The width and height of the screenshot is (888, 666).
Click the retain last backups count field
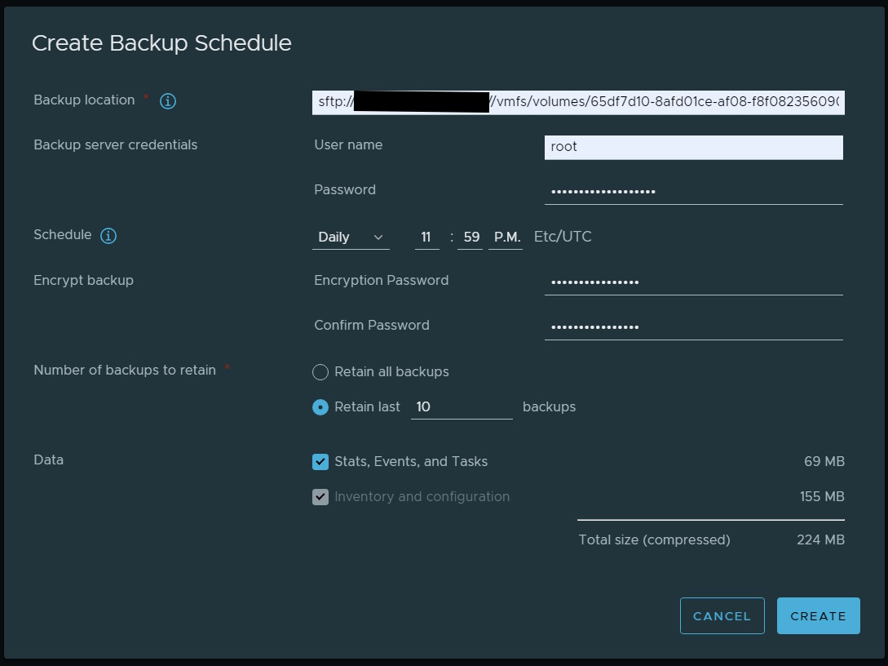[x=461, y=407]
